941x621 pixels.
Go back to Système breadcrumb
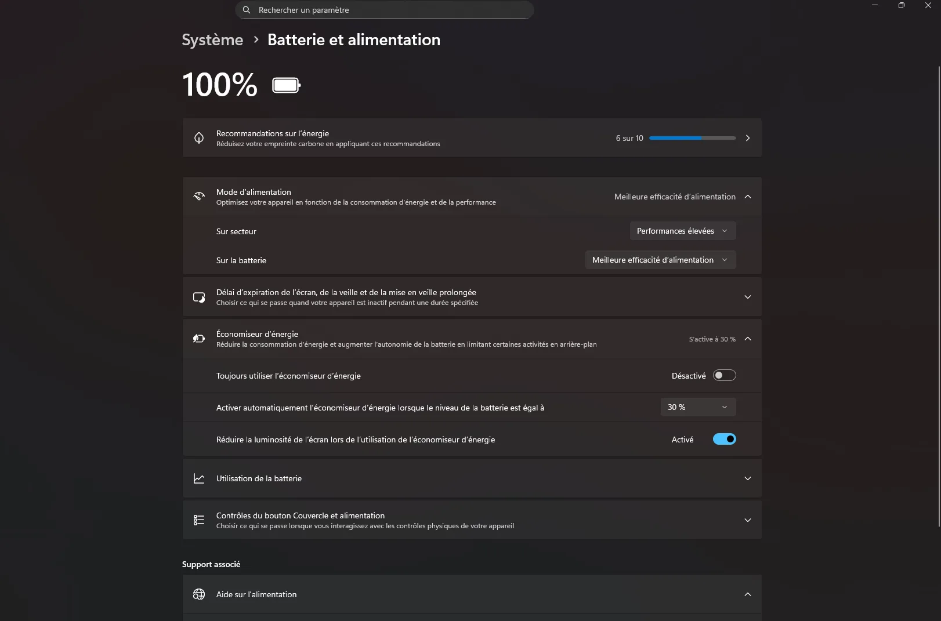tap(212, 39)
